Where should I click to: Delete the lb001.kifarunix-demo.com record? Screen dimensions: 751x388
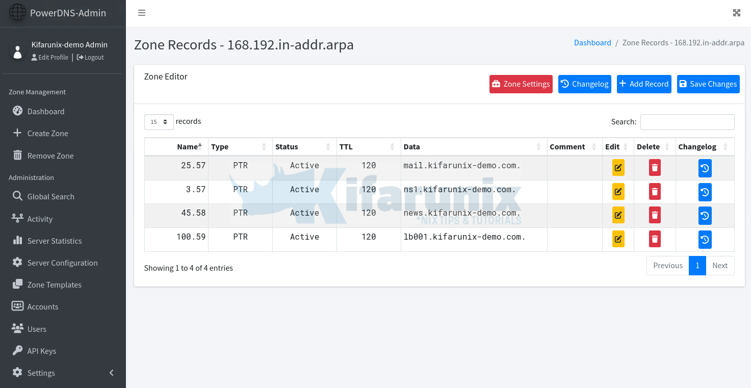(x=655, y=239)
